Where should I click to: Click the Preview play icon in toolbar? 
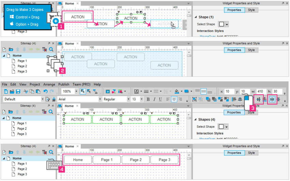(x=108, y=92)
